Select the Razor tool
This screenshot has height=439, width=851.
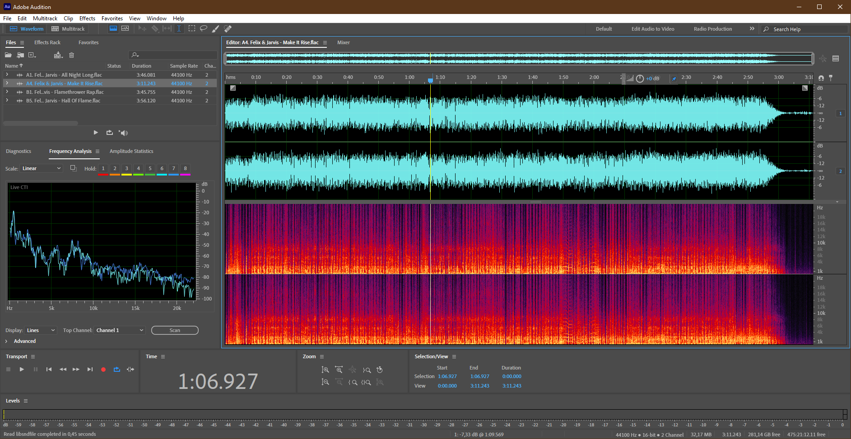point(155,28)
